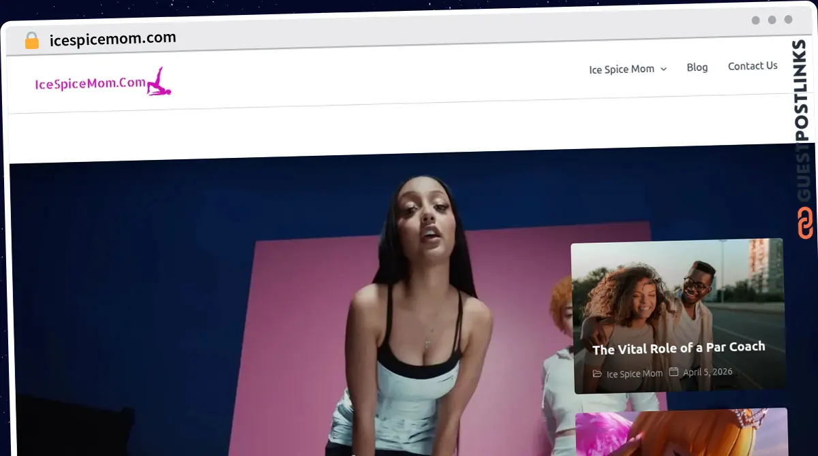Open the couple photo card thumbnail
The height and width of the screenshot is (456, 818).
pyautogui.click(x=678, y=316)
